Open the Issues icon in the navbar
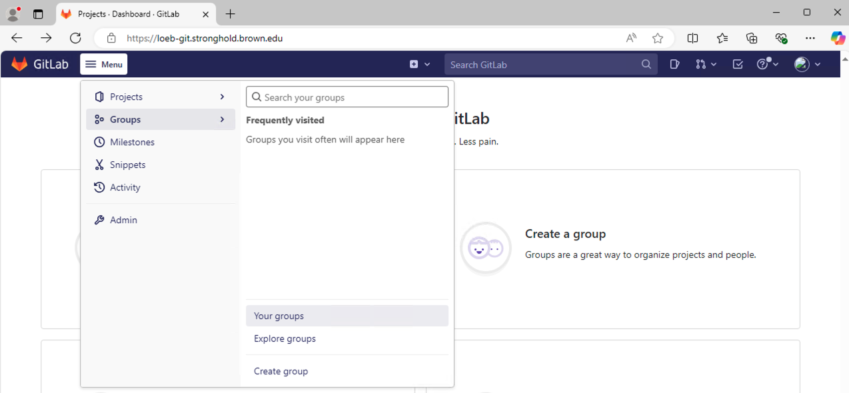Image resolution: width=849 pixels, height=393 pixels. (674, 65)
